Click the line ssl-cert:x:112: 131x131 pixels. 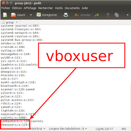(x=14, y=61)
